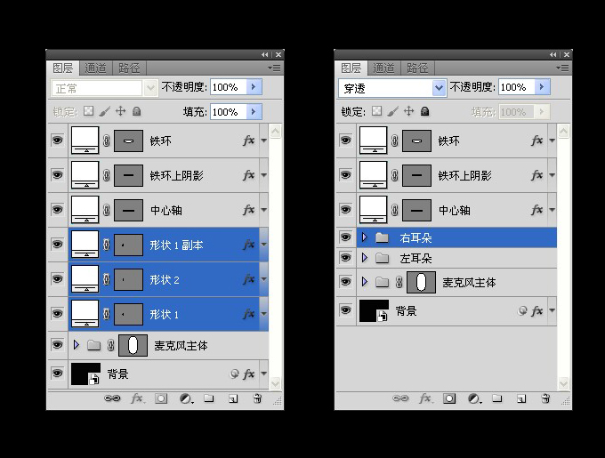Image resolution: width=605 pixels, height=458 pixels.
Task: Hide 背景 layer in left panel
Action: click(x=58, y=374)
